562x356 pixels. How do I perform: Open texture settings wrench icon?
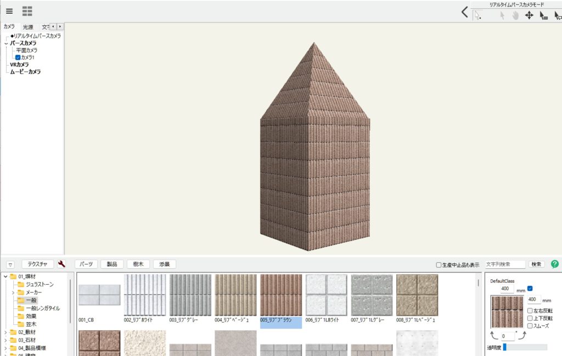click(x=61, y=264)
